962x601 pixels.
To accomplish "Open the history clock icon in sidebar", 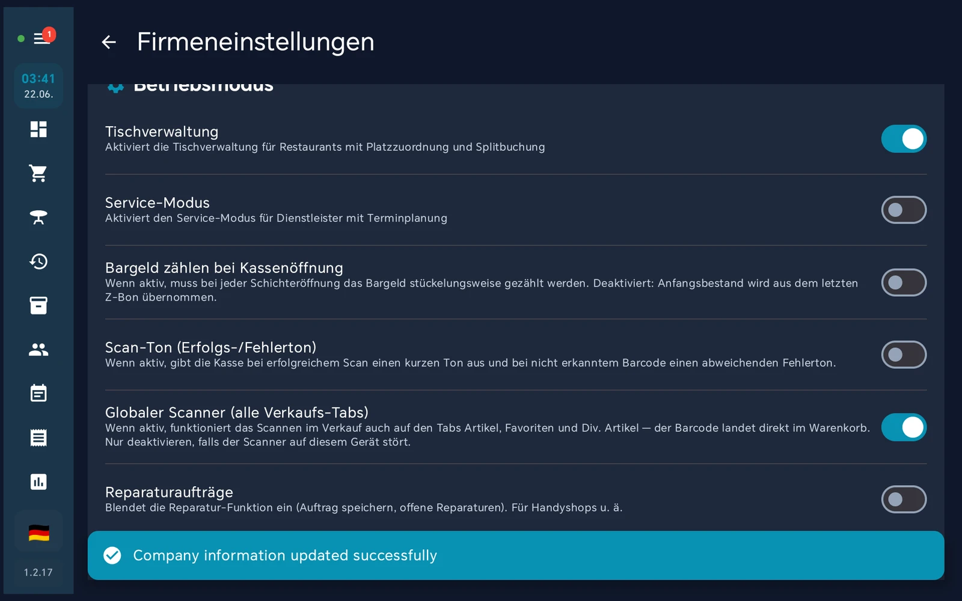I will click(38, 261).
